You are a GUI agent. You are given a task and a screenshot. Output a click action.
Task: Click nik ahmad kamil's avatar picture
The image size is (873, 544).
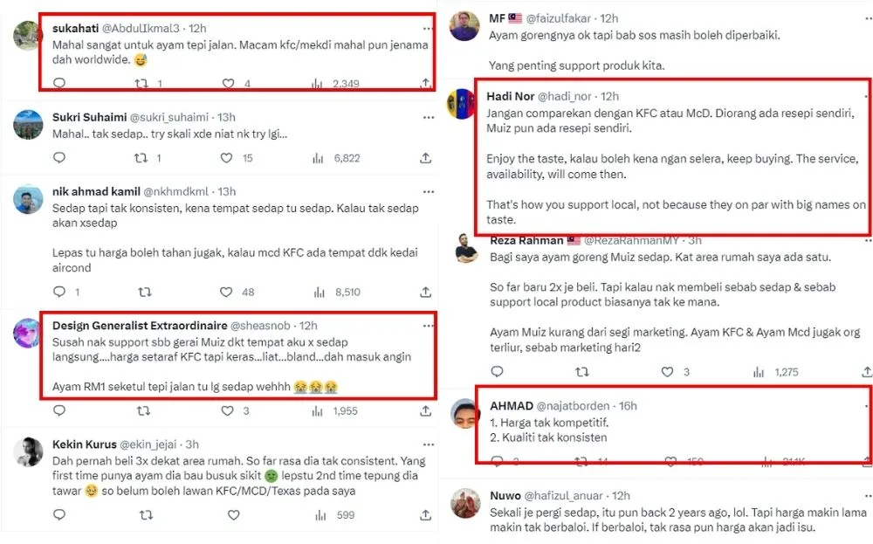coord(30,200)
